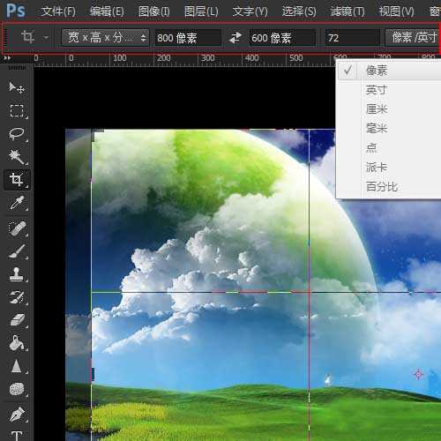The width and height of the screenshot is (441, 441).
Task: Open the 像素/英寸 resolution unit dropdown
Action: tap(413, 38)
